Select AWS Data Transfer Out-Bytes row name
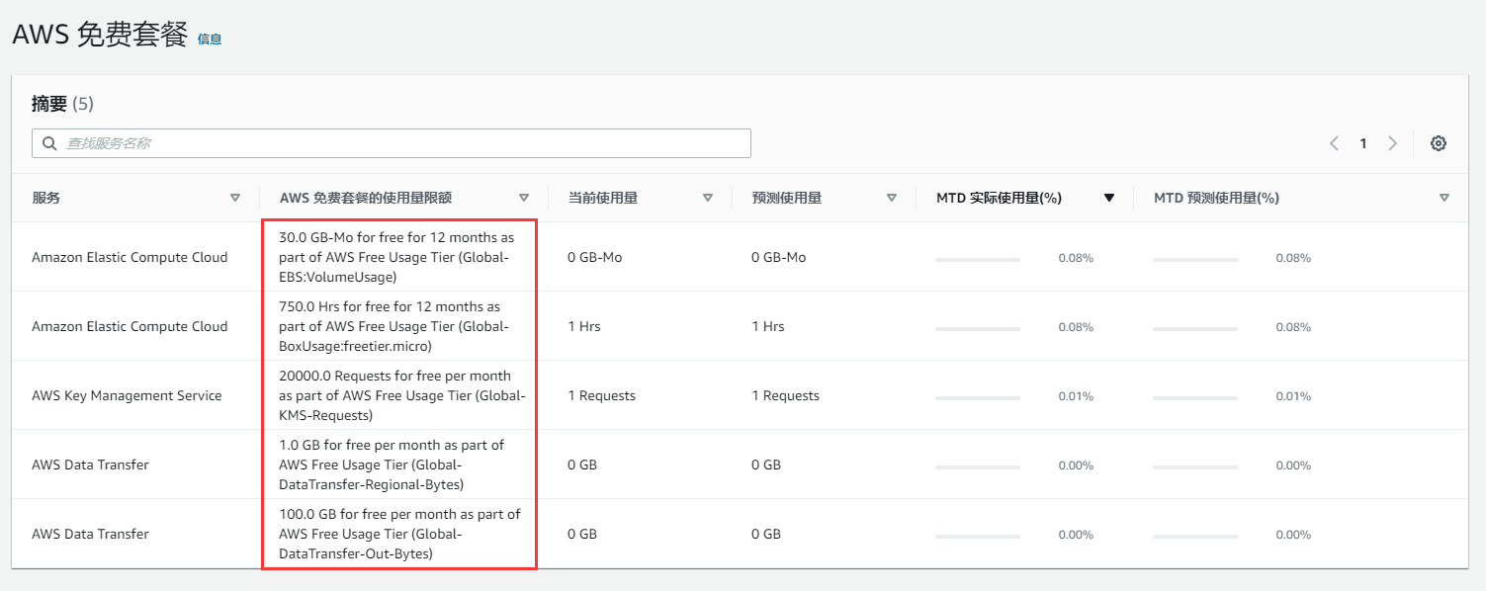The height and width of the screenshot is (591, 1486). click(90, 534)
